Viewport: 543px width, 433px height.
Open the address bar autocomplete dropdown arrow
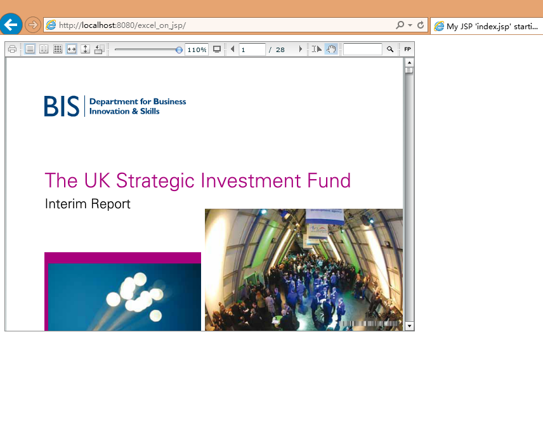coord(410,25)
